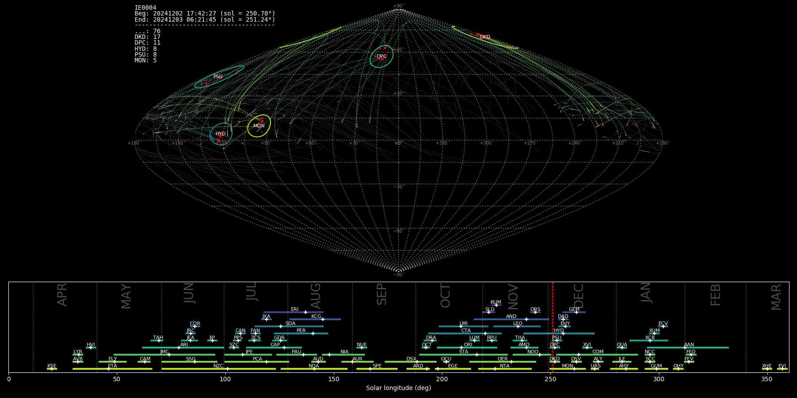Image resolution: width=797 pixels, height=398 pixels.
Task: Click the PSU radiant label on sky map
Action: 218,77
